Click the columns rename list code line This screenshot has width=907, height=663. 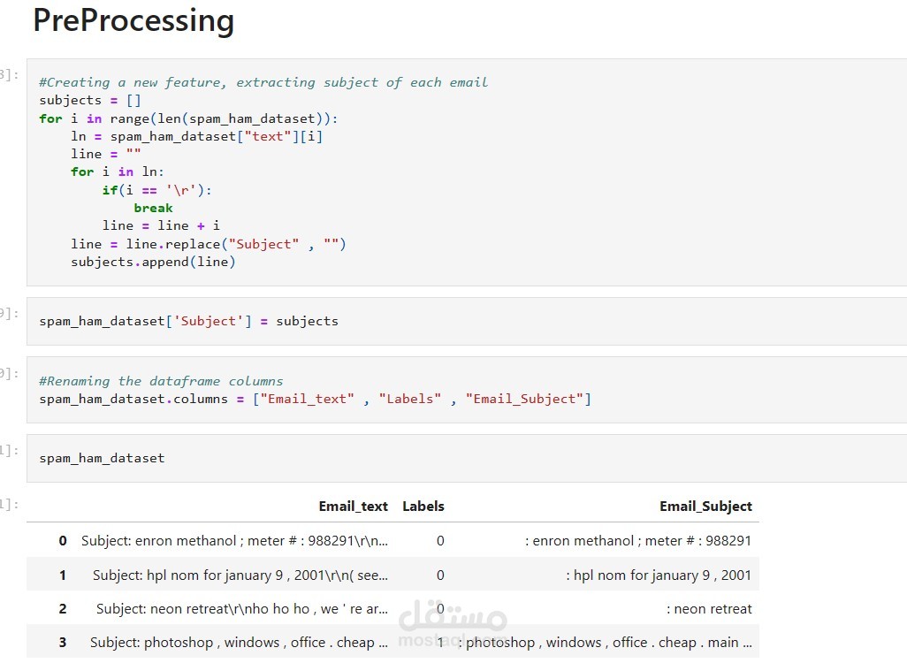[x=315, y=399]
